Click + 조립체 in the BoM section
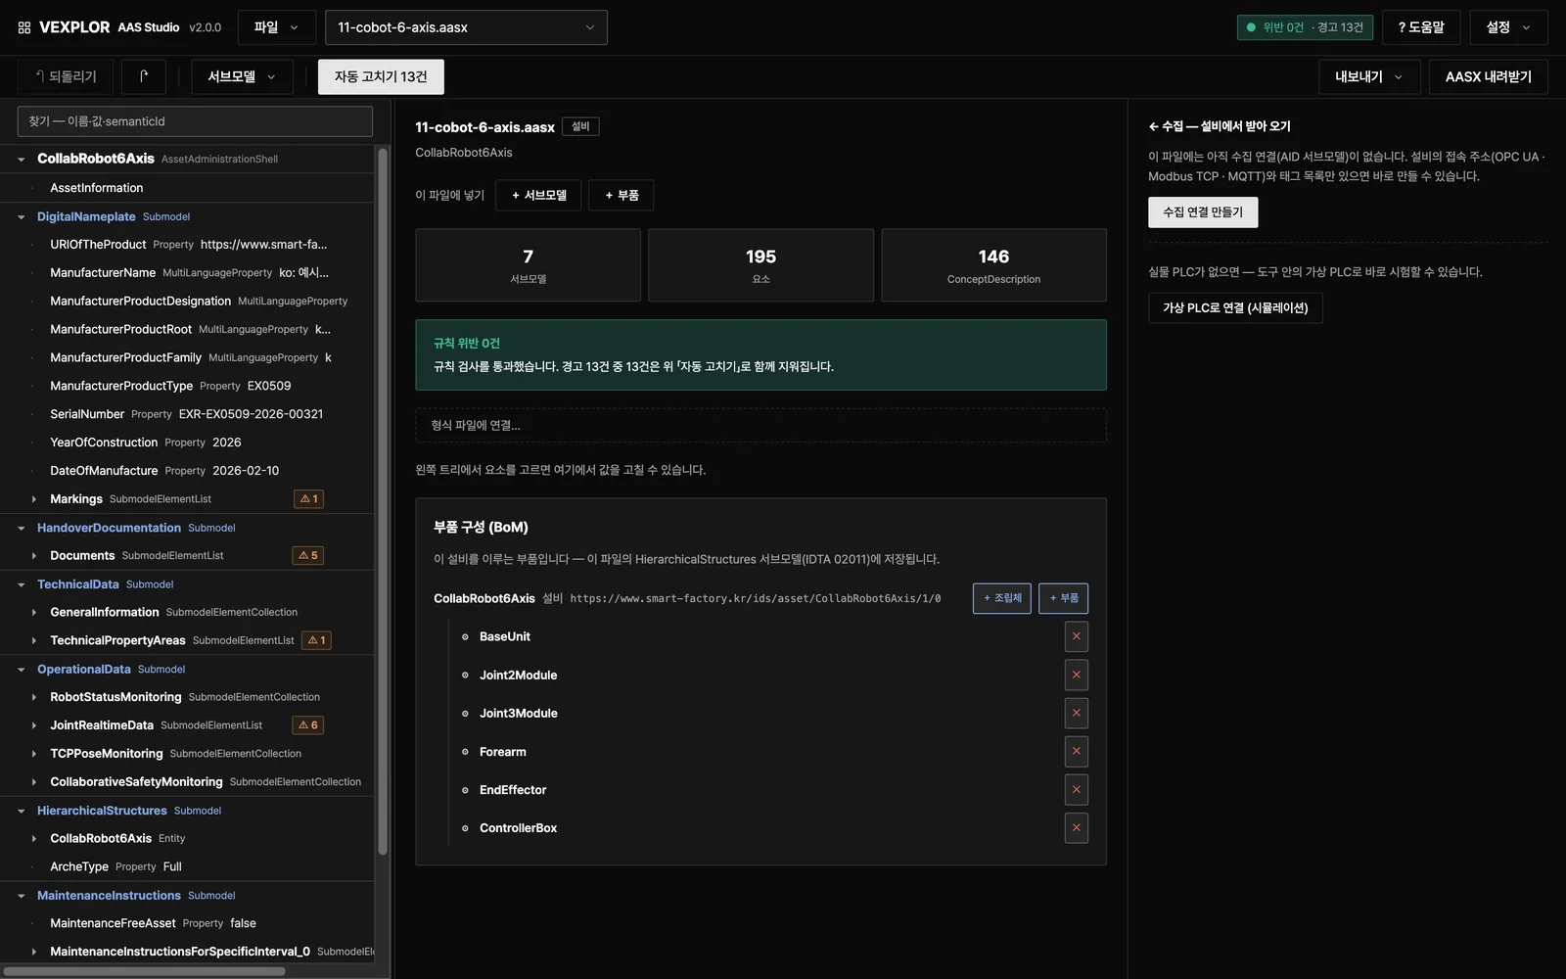The image size is (1566, 979). [1002, 598]
